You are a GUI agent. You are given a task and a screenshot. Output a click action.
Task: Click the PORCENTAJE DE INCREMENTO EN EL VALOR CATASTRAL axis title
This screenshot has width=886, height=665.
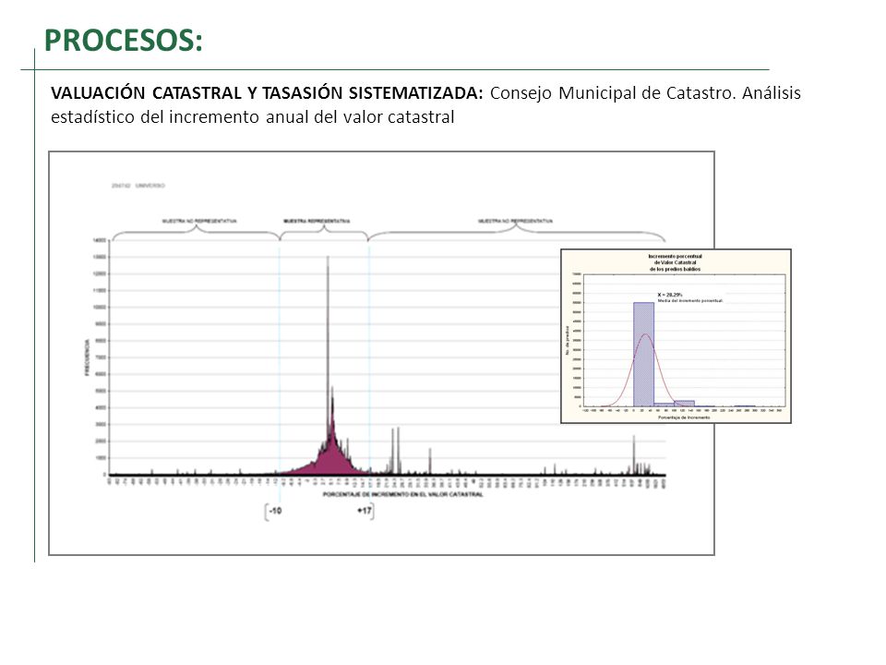pyautogui.click(x=403, y=494)
